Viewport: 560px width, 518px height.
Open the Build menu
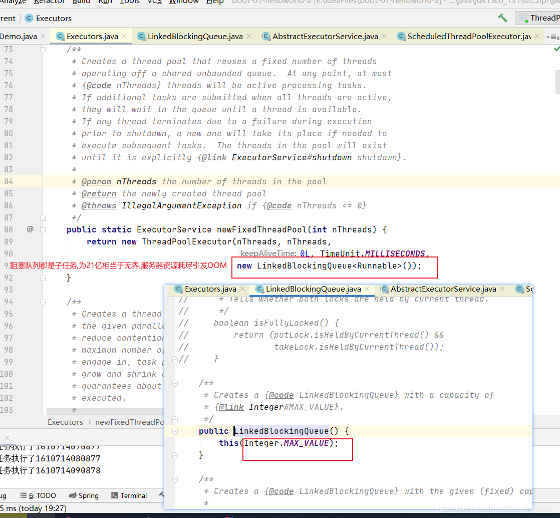tap(82, 2)
